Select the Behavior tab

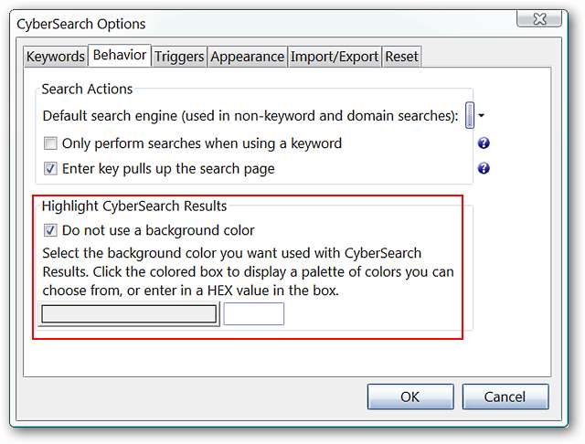pos(119,56)
